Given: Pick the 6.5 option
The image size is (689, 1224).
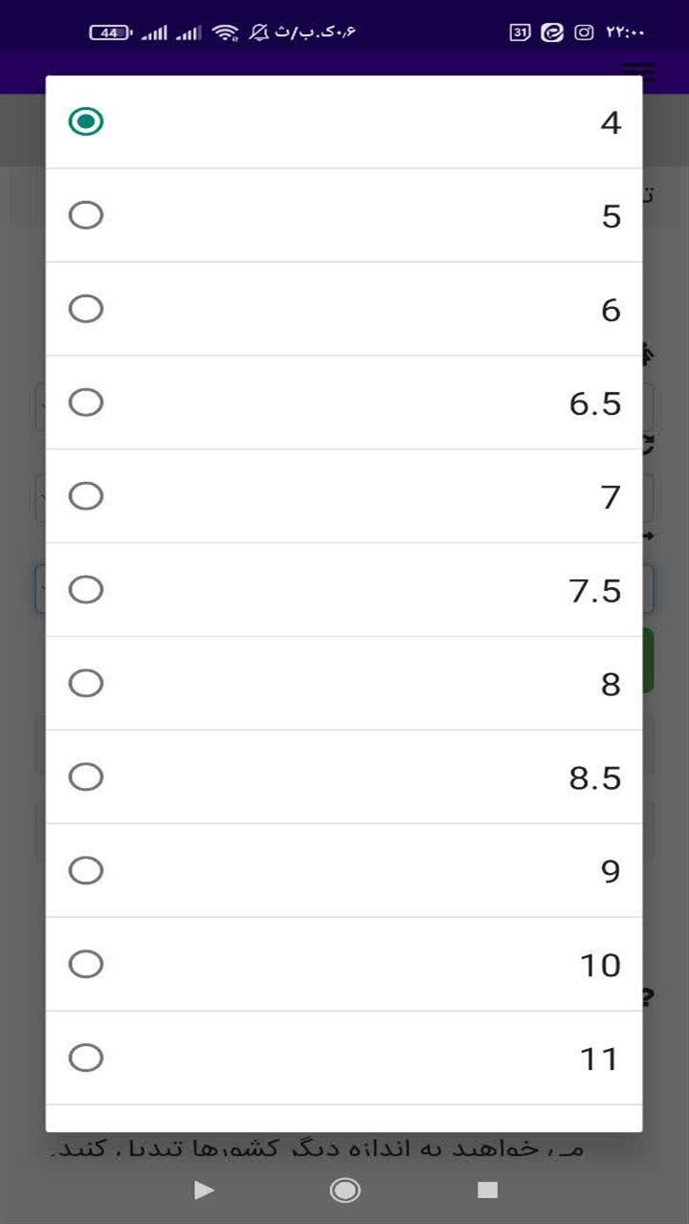Looking at the screenshot, I should [x=86, y=403].
